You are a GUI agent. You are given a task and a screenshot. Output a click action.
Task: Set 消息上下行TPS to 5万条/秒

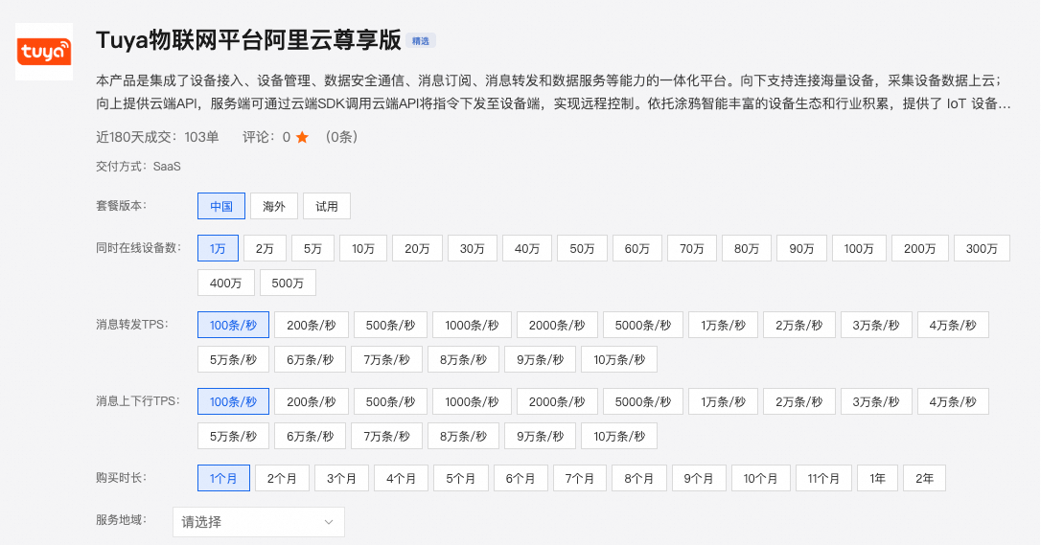[233, 436]
